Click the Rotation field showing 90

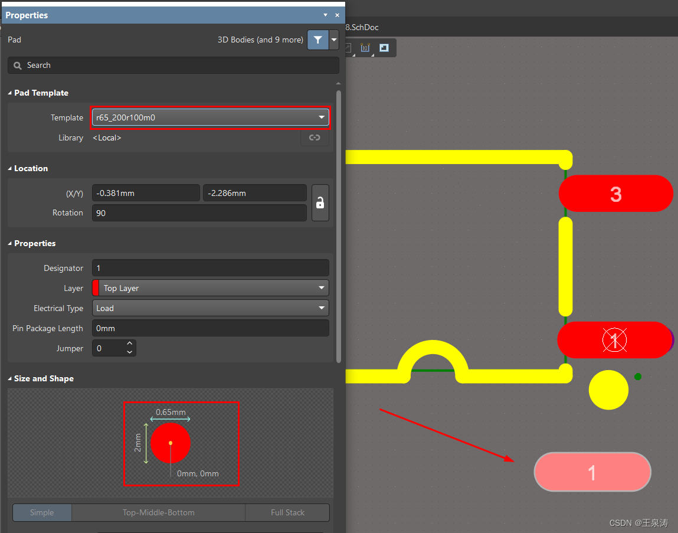point(199,213)
